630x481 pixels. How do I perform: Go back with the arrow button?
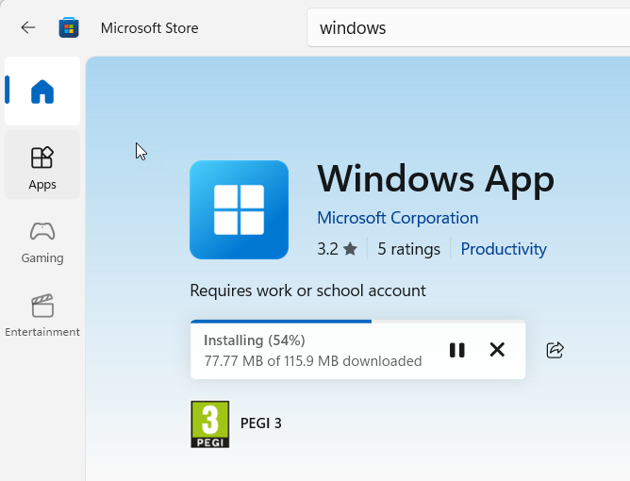click(x=28, y=27)
